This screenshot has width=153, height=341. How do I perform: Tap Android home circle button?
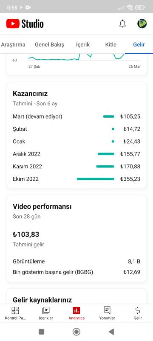[x=76, y=332]
